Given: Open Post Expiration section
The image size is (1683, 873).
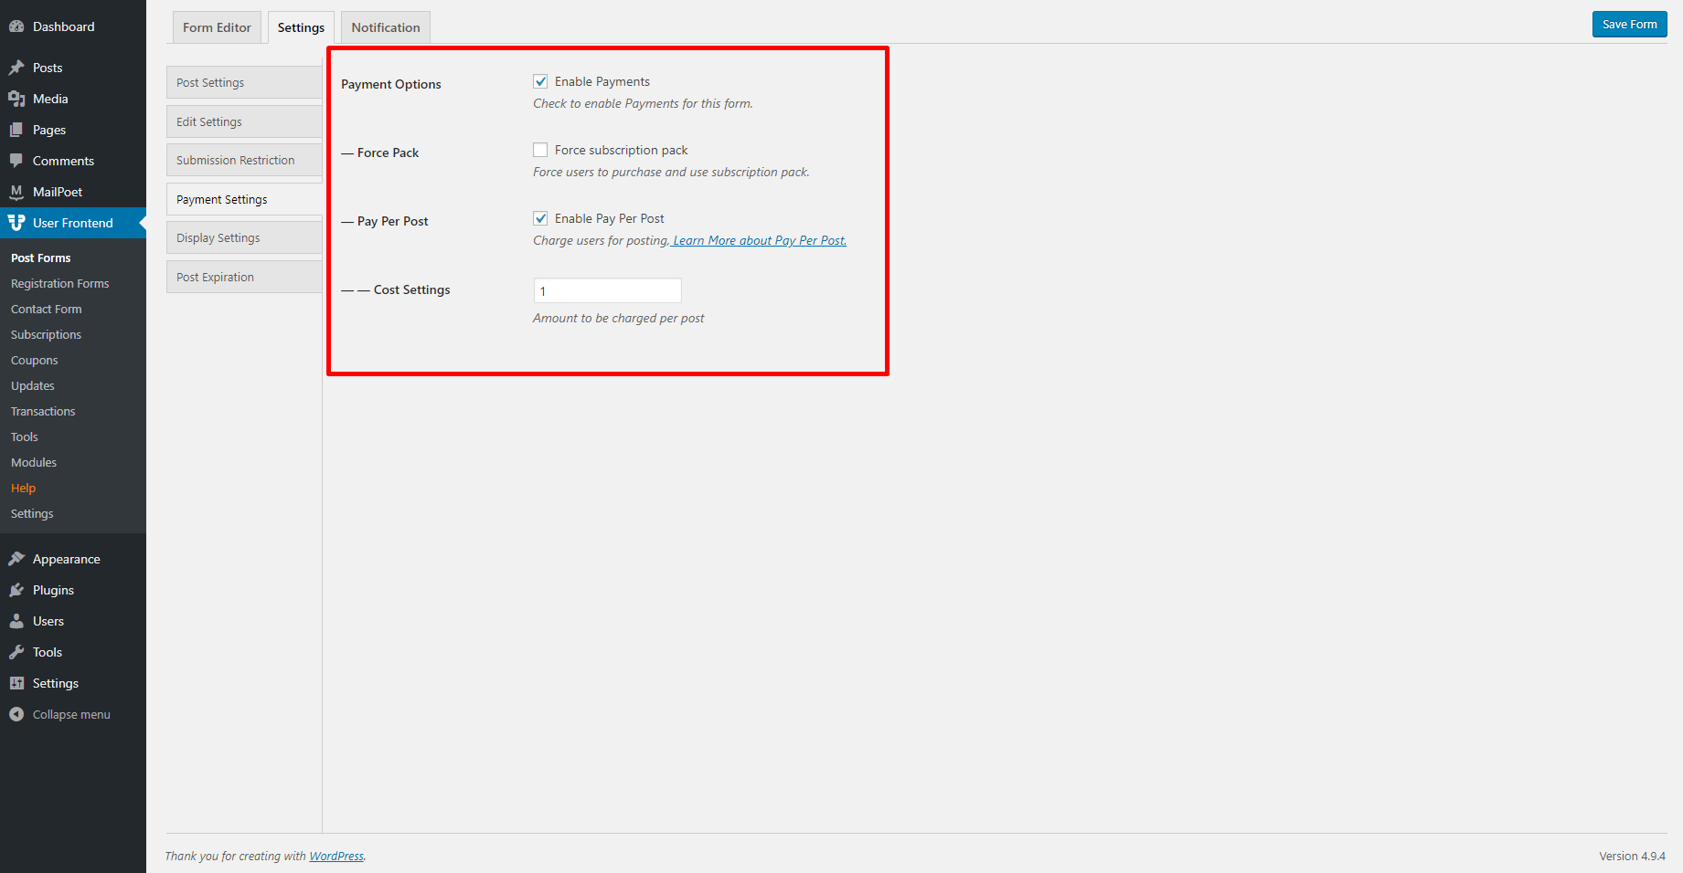Looking at the screenshot, I should point(244,277).
